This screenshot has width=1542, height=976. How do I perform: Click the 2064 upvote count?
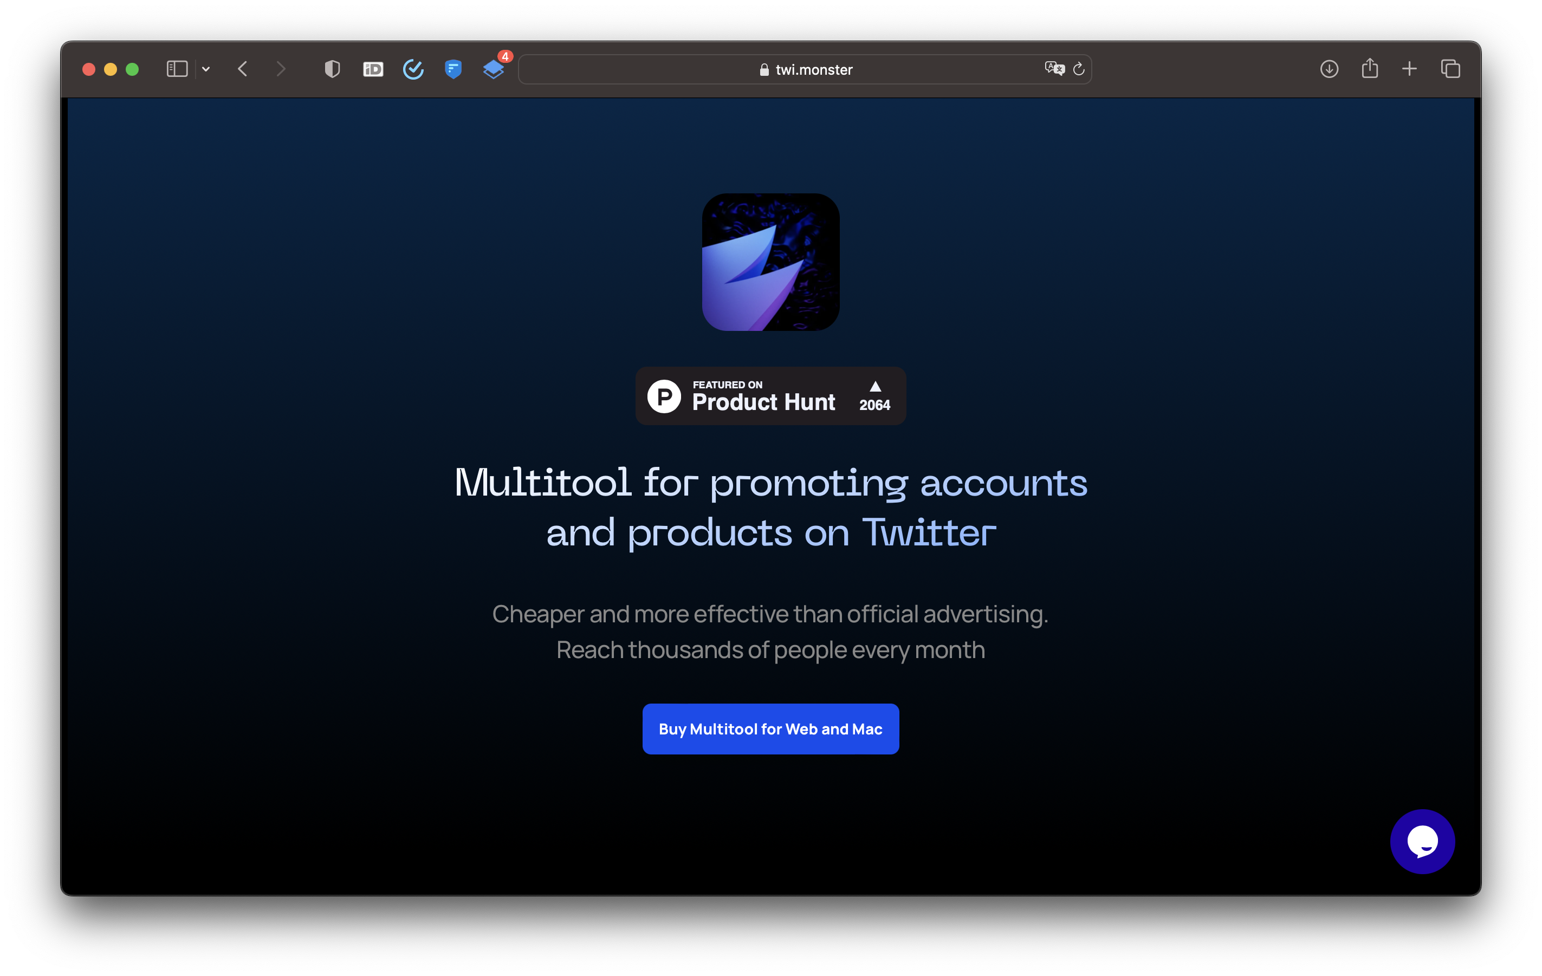tap(874, 405)
